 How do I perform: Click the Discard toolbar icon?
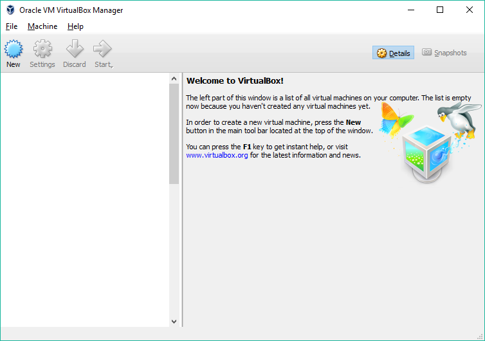point(75,49)
